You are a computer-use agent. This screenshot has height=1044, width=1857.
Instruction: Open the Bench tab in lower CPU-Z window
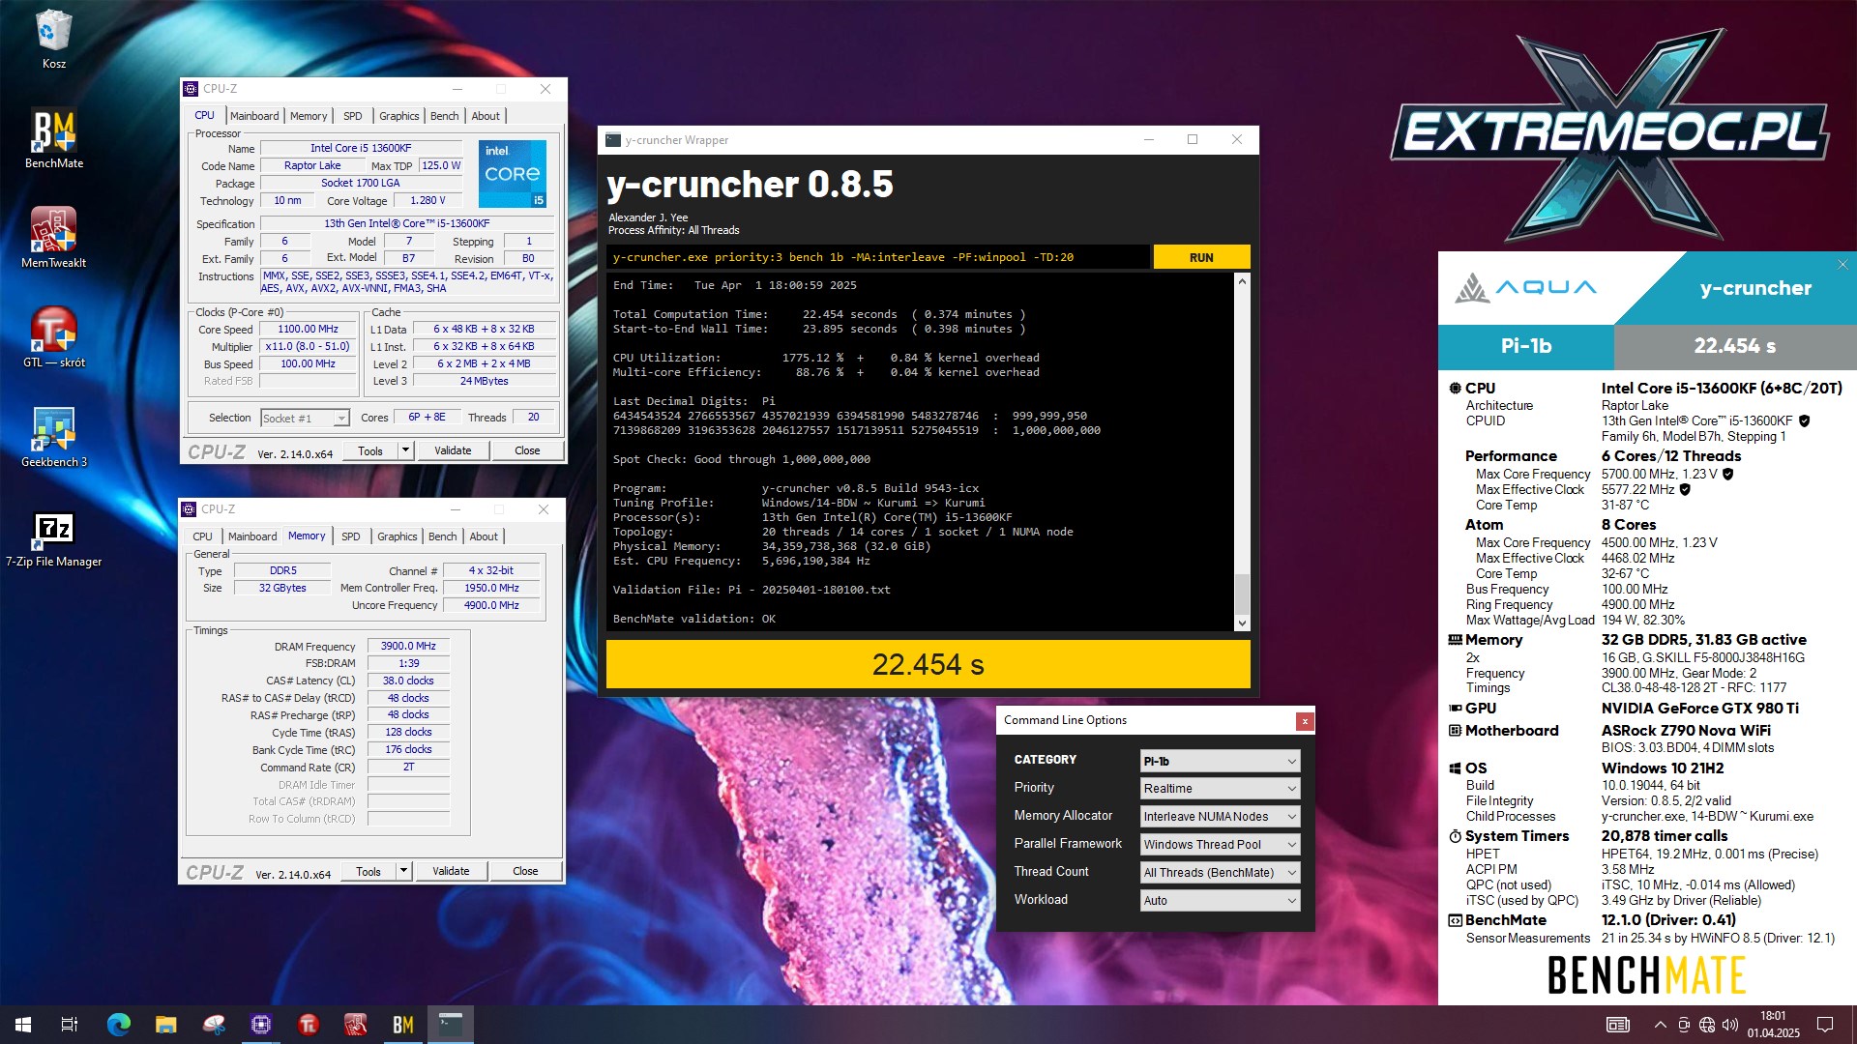[x=443, y=536]
